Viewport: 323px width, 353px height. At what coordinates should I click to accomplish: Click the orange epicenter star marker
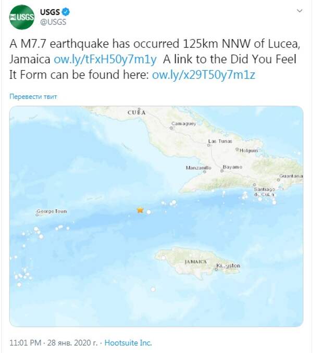pos(140,210)
